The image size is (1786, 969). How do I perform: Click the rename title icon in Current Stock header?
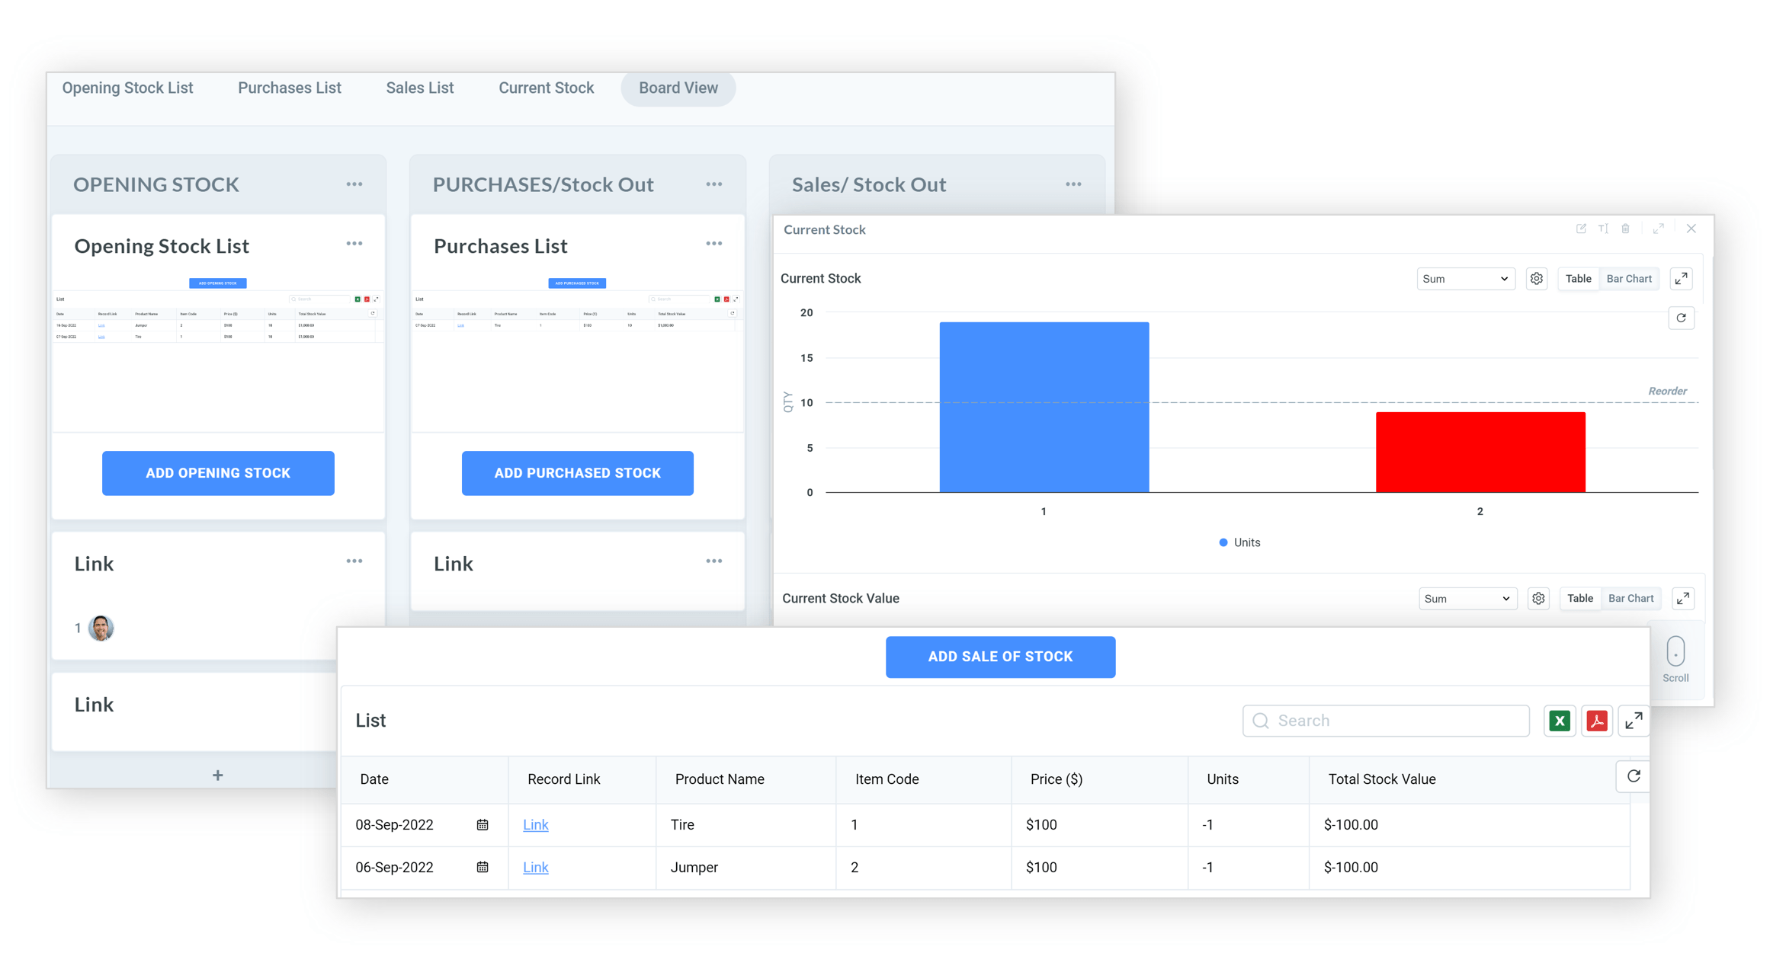click(1603, 229)
